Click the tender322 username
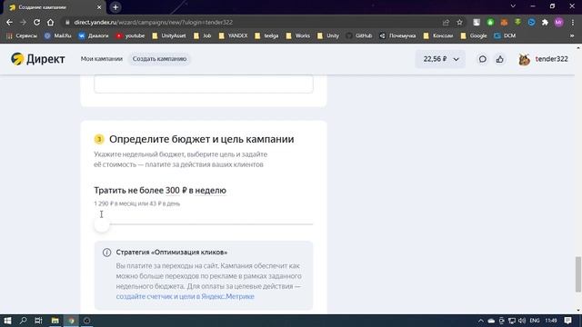582x327 pixels. pyautogui.click(x=552, y=59)
